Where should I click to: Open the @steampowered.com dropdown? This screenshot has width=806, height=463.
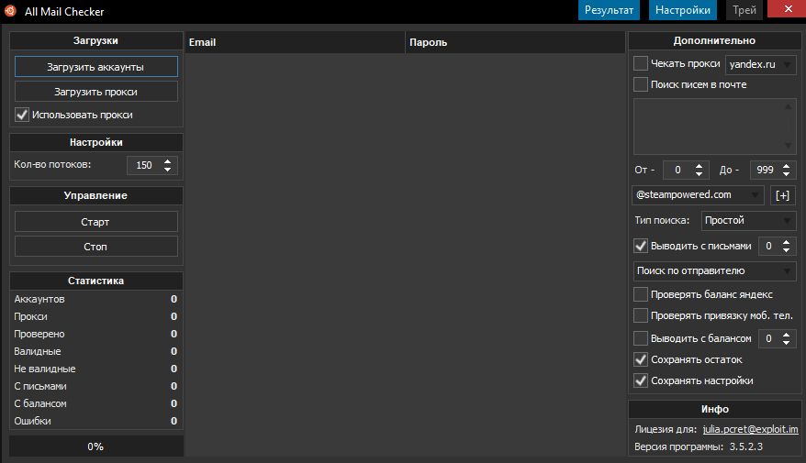[x=698, y=195]
